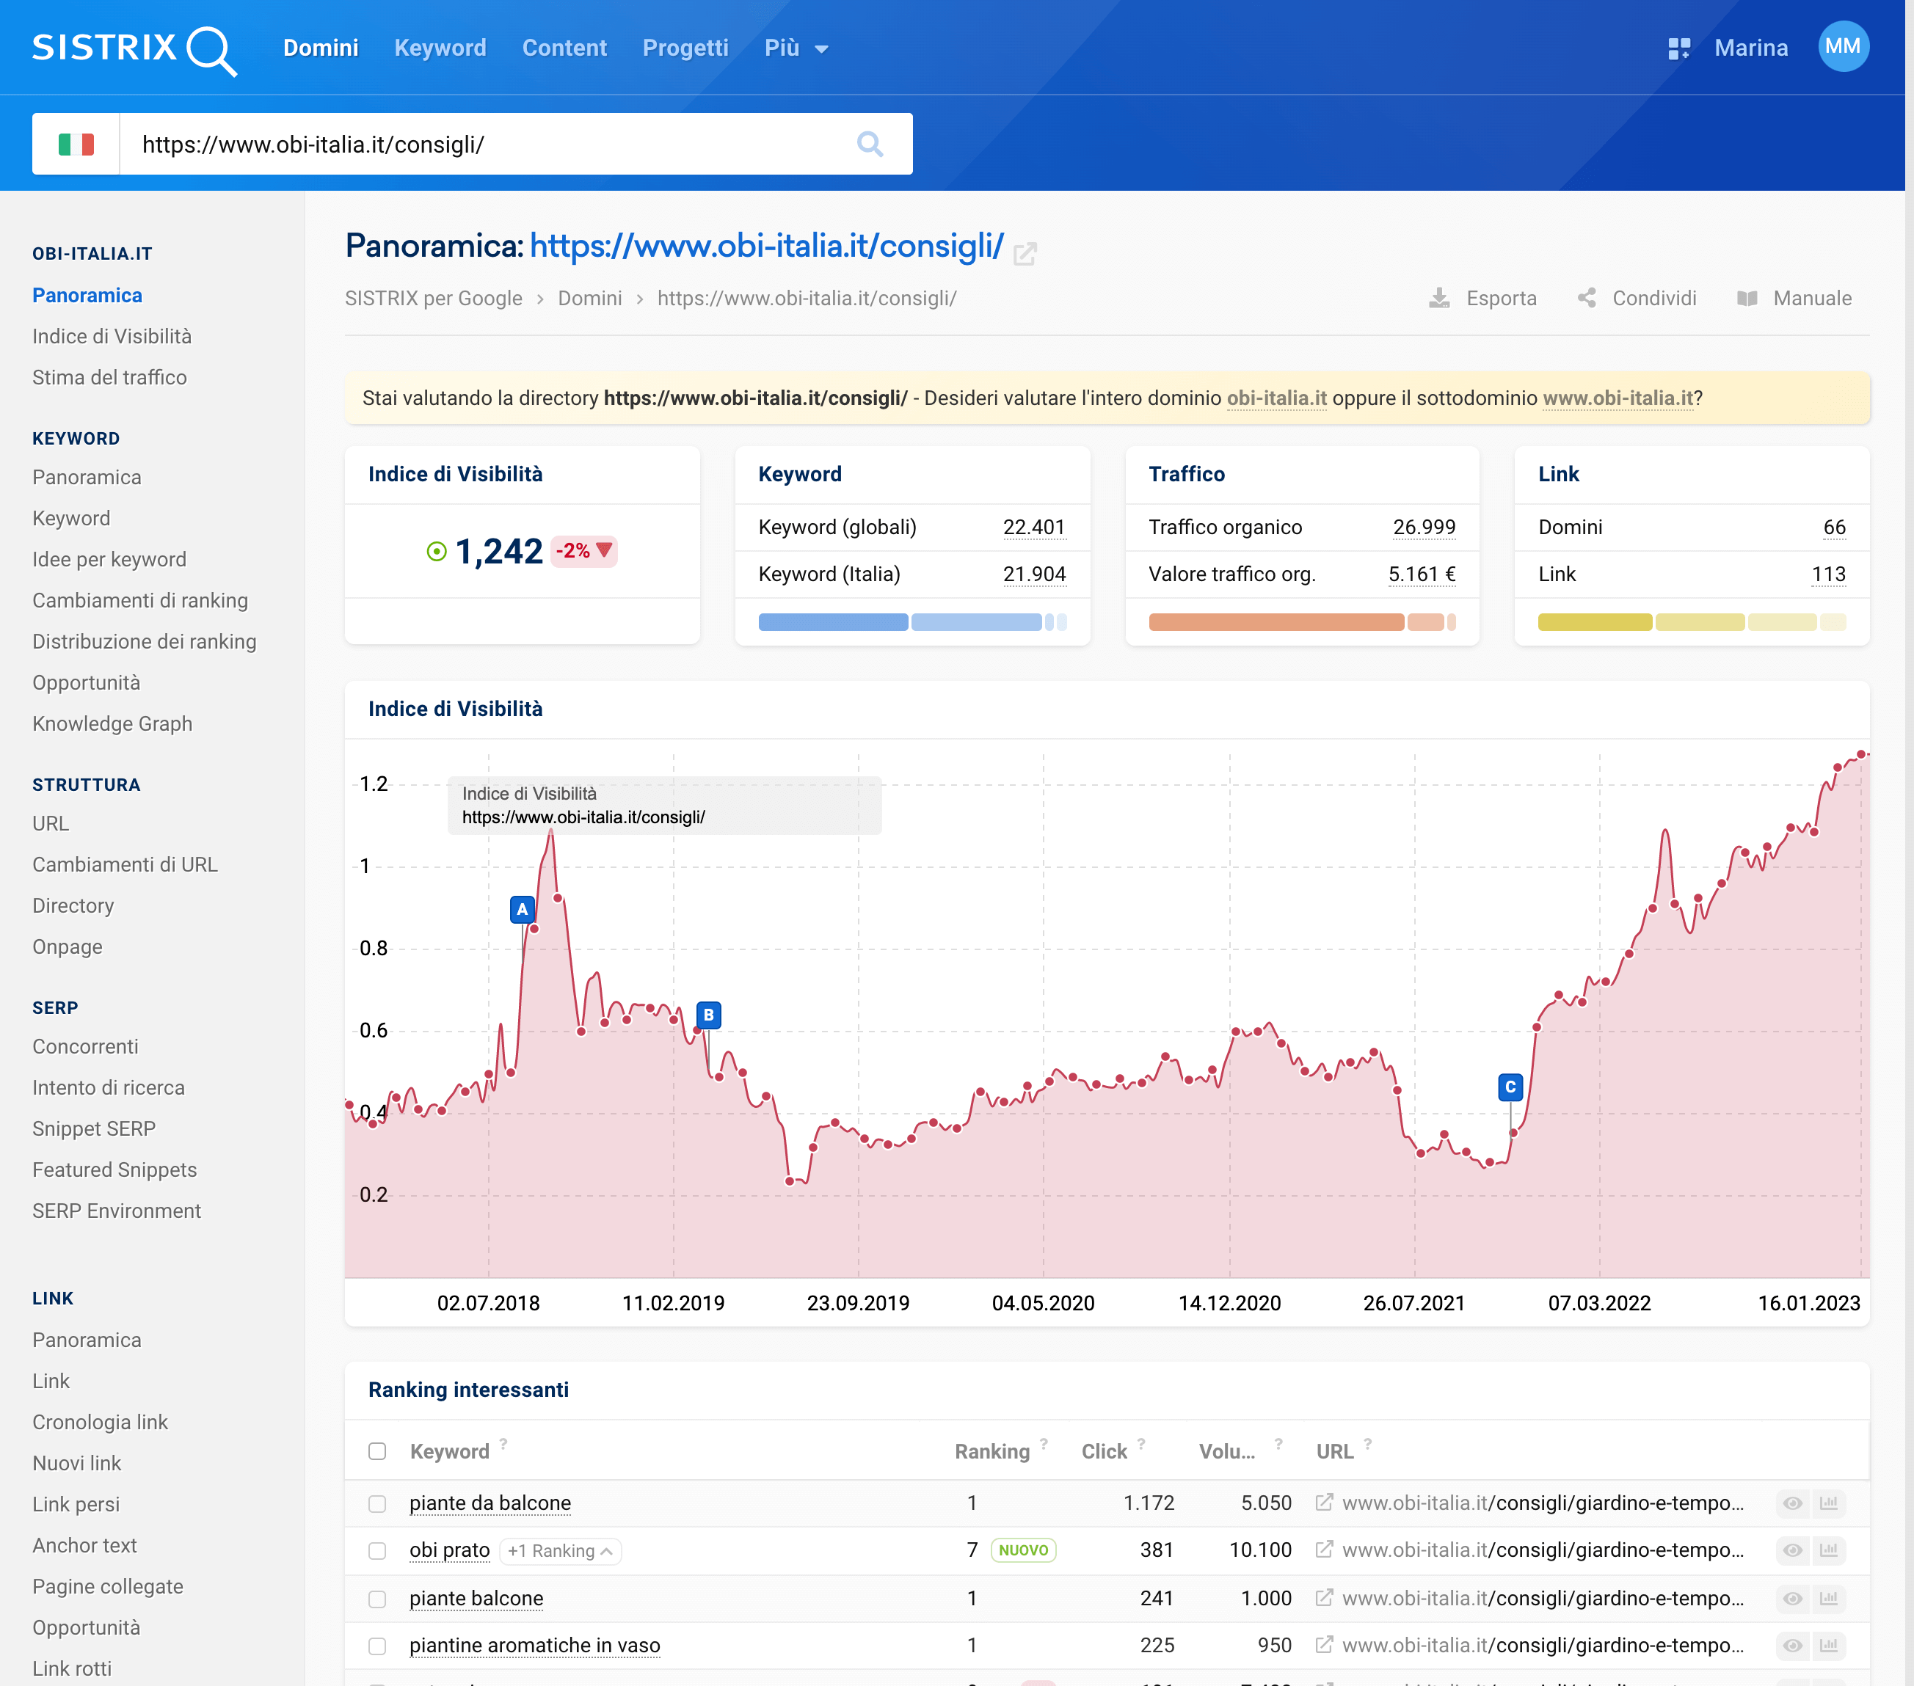
Task: Click the Traffico organico value 26.999
Action: click(x=1424, y=527)
